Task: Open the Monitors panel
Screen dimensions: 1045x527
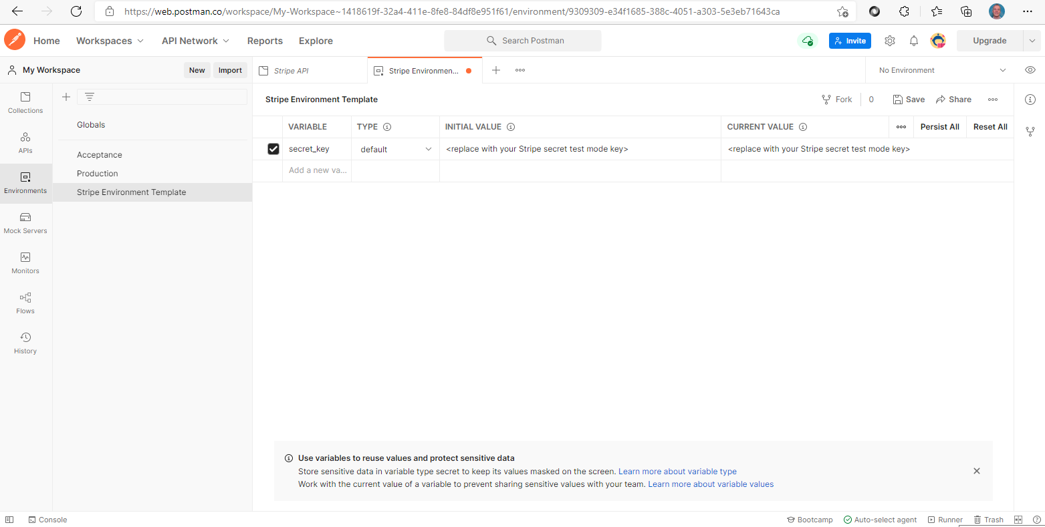Action: 25,262
